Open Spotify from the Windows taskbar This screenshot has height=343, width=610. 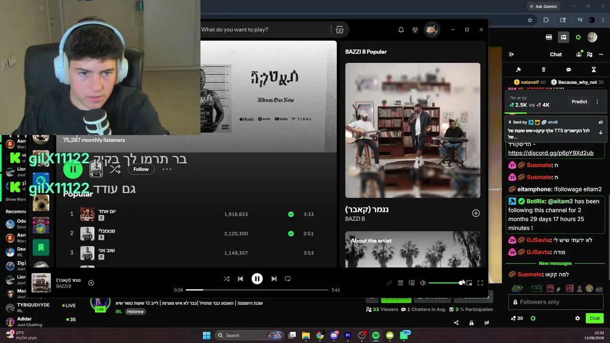coord(376,335)
